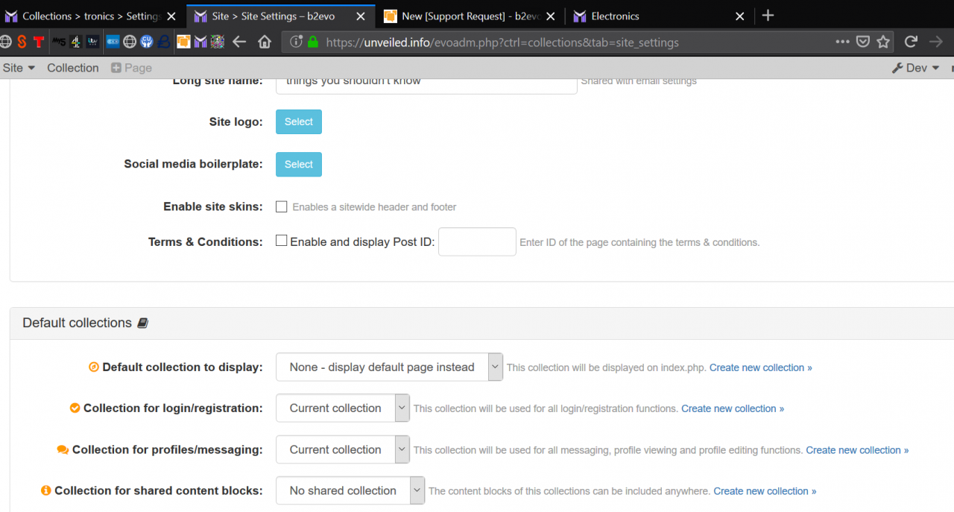Viewport: 954px width, 512px height.
Task: Click the orange chat-bubbles bookmark icon
Action: pyautogui.click(x=183, y=42)
